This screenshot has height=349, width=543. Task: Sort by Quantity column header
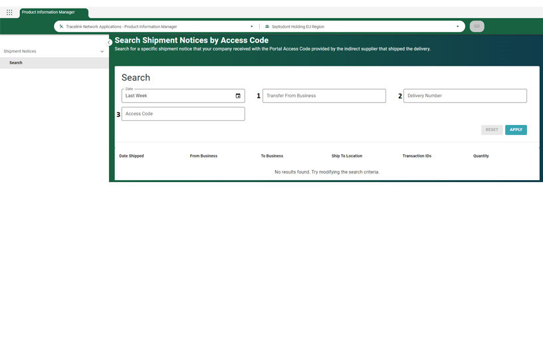pos(481,156)
